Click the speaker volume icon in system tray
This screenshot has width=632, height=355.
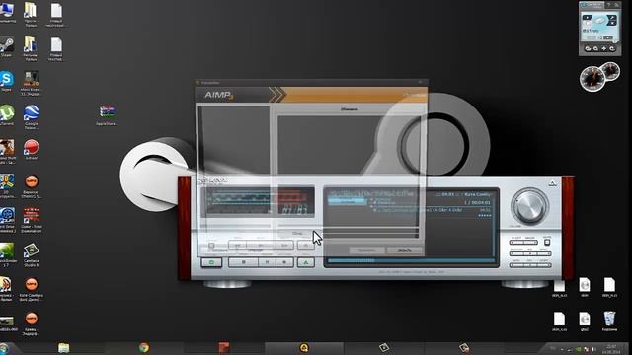tap(593, 349)
